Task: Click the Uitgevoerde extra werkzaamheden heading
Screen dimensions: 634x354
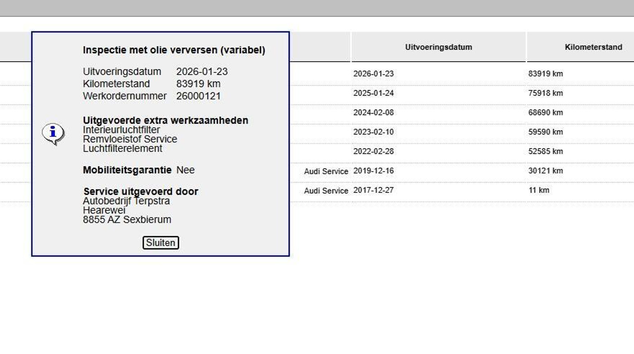Action: 166,120
